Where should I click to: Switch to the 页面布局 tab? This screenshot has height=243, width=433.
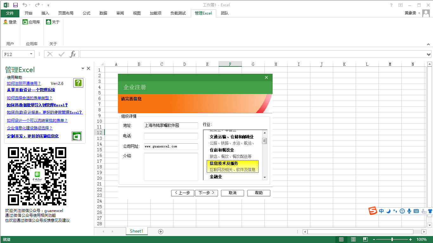click(66, 13)
